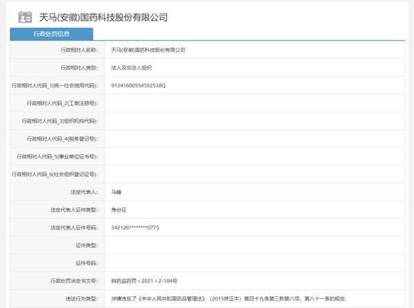Select the violation text citing 药品管理法

(x=229, y=299)
